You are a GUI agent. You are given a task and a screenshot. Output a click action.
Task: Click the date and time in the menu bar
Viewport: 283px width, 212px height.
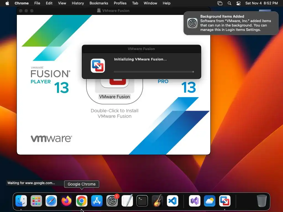(x=261, y=3)
